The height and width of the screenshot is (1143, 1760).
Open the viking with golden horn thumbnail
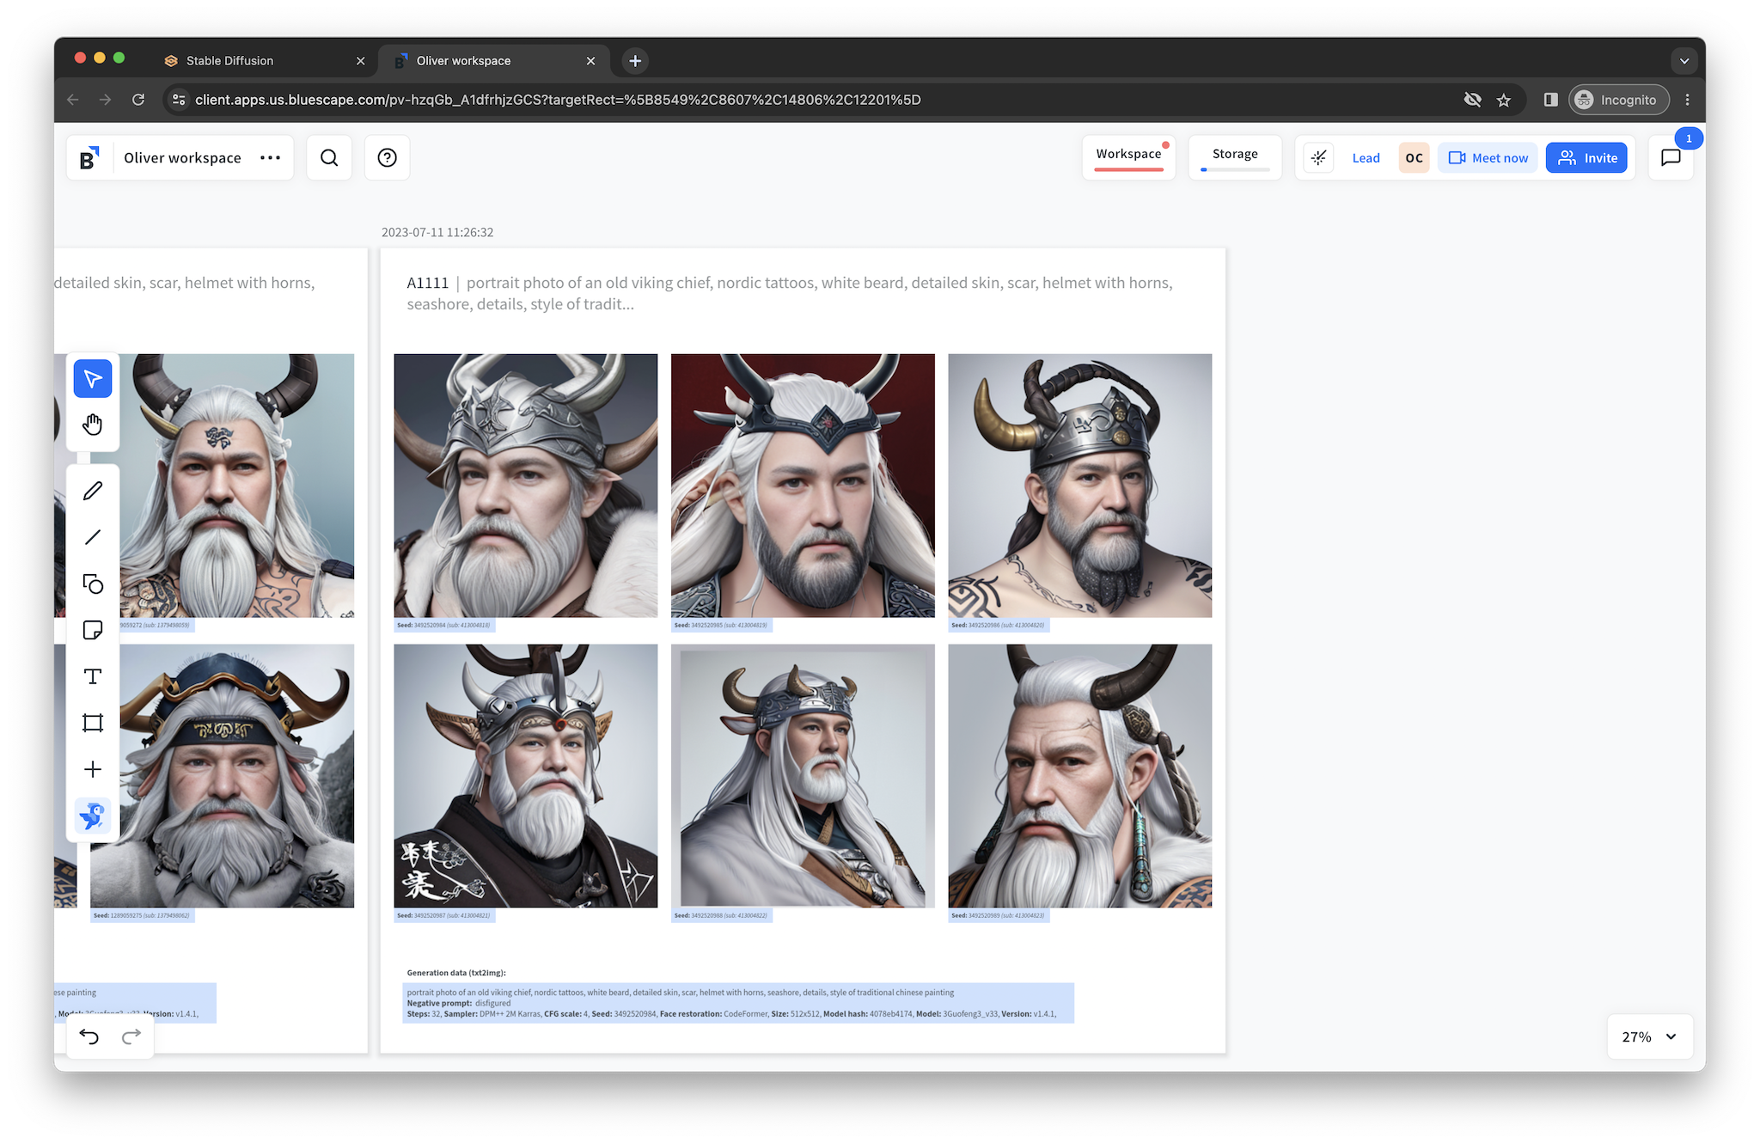click(1079, 486)
